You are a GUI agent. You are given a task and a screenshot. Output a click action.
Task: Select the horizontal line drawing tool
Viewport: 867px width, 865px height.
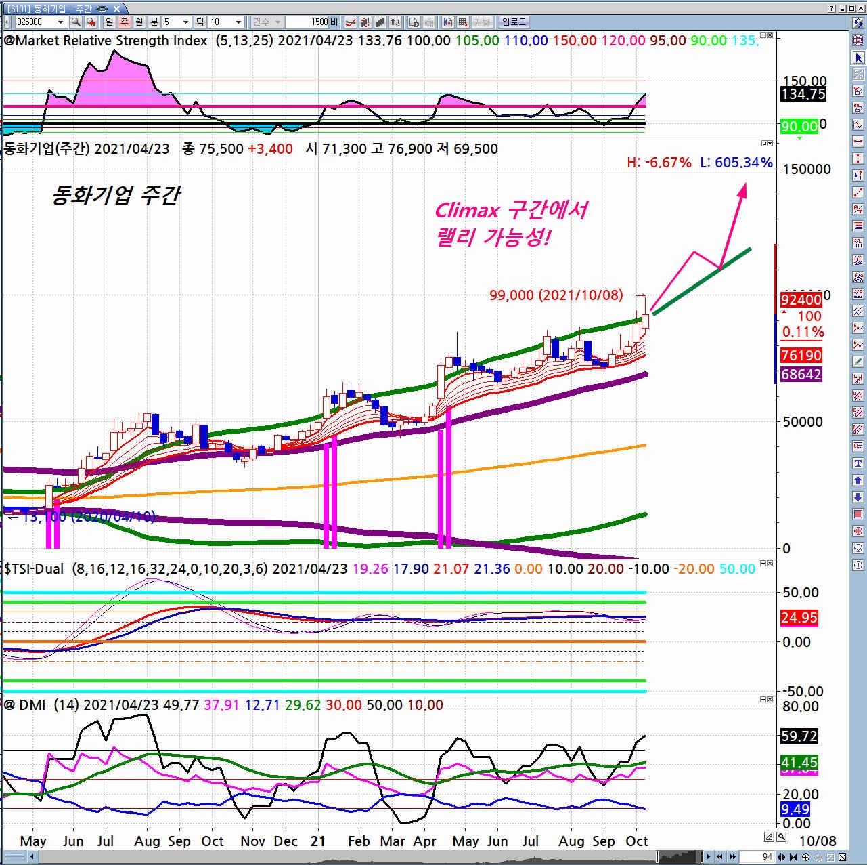(x=858, y=142)
